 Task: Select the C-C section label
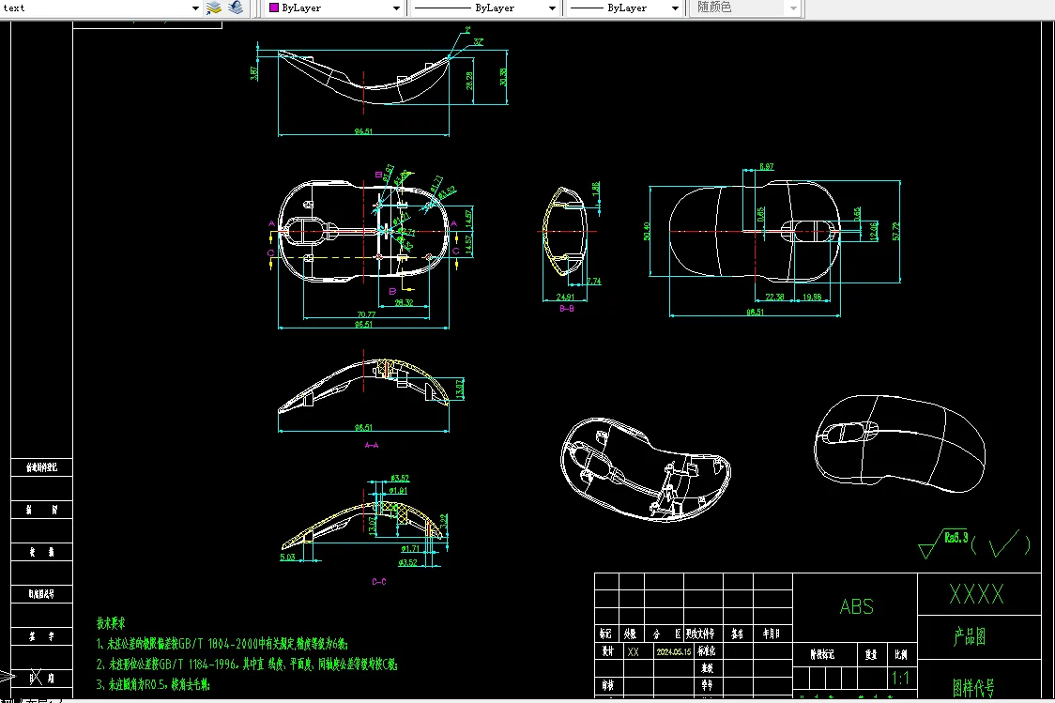point(379,582)
